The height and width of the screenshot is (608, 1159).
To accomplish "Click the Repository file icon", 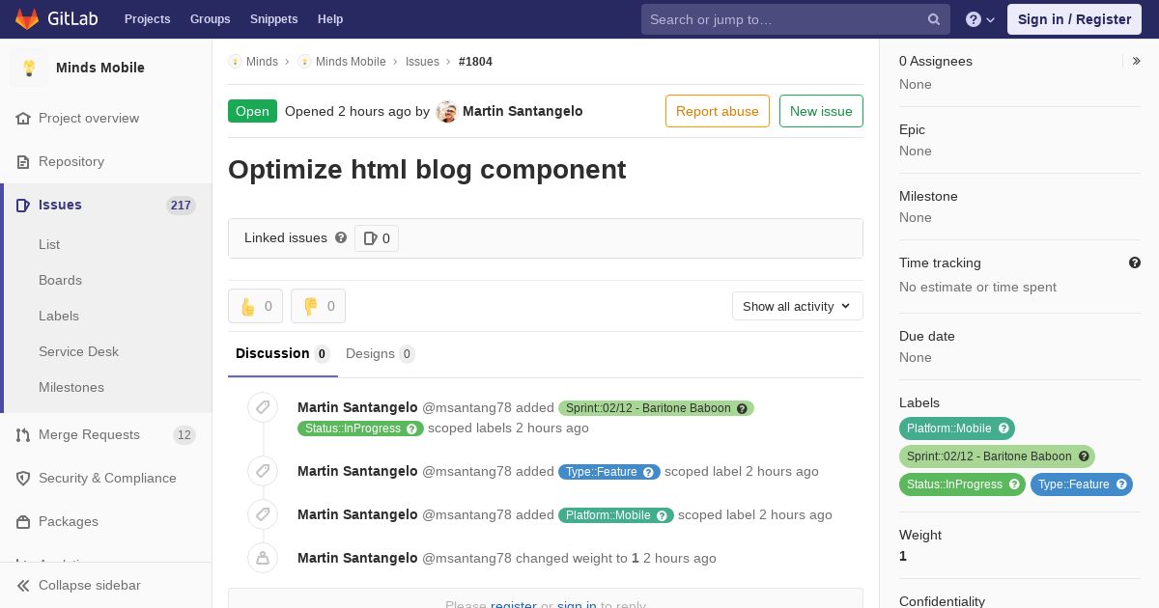I will point(23,161).
